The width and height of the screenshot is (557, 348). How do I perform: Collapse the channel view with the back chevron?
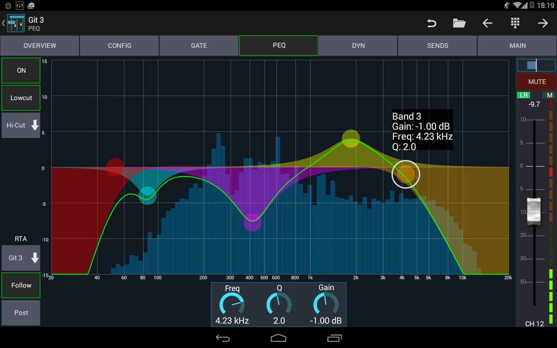point(3,23)
